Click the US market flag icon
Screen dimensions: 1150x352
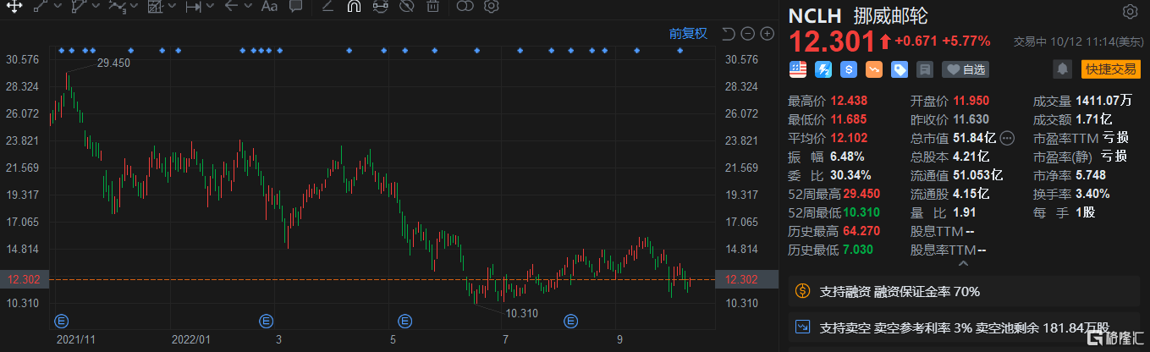click(798, 69)
